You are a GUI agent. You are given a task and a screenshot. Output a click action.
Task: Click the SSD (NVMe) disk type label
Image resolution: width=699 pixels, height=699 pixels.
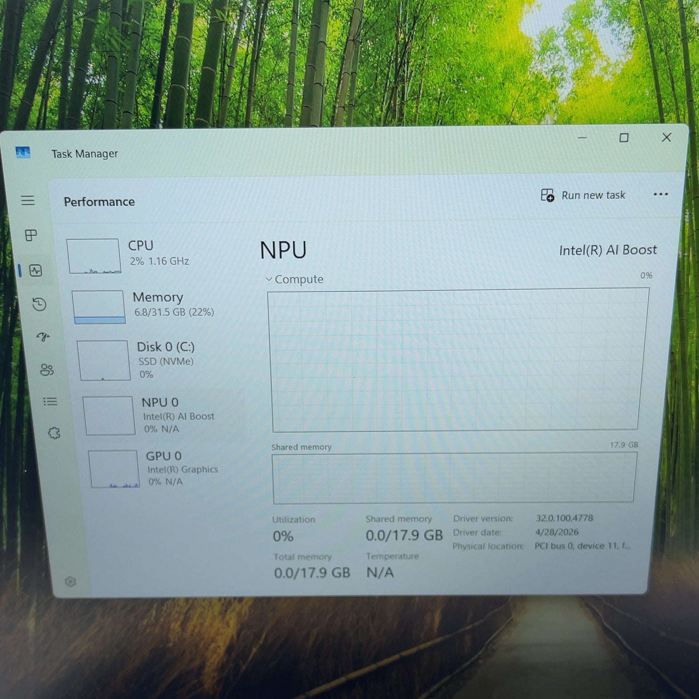(x=166, y=362)
